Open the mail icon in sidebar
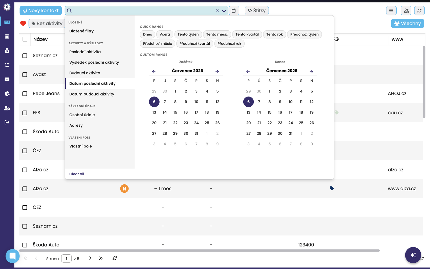430x269 pixels. [7, 79]
